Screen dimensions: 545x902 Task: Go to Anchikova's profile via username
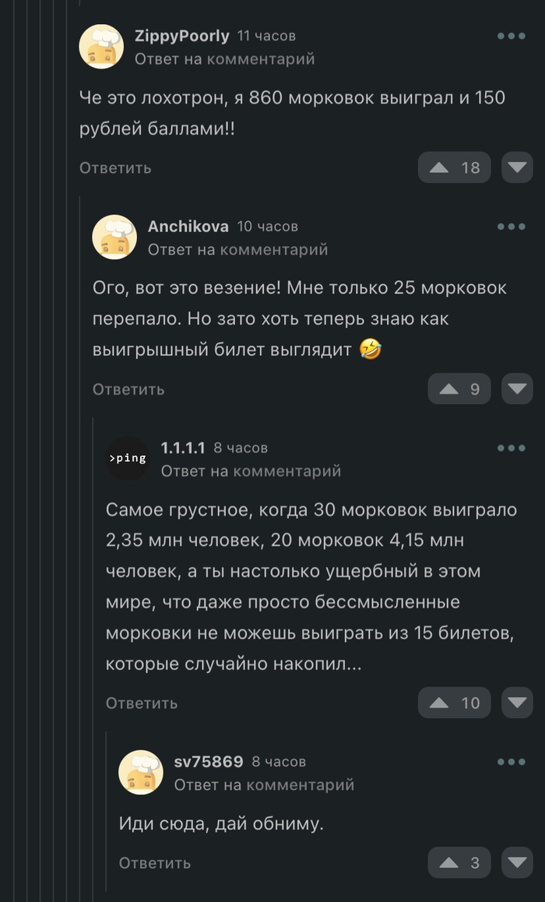188,227
